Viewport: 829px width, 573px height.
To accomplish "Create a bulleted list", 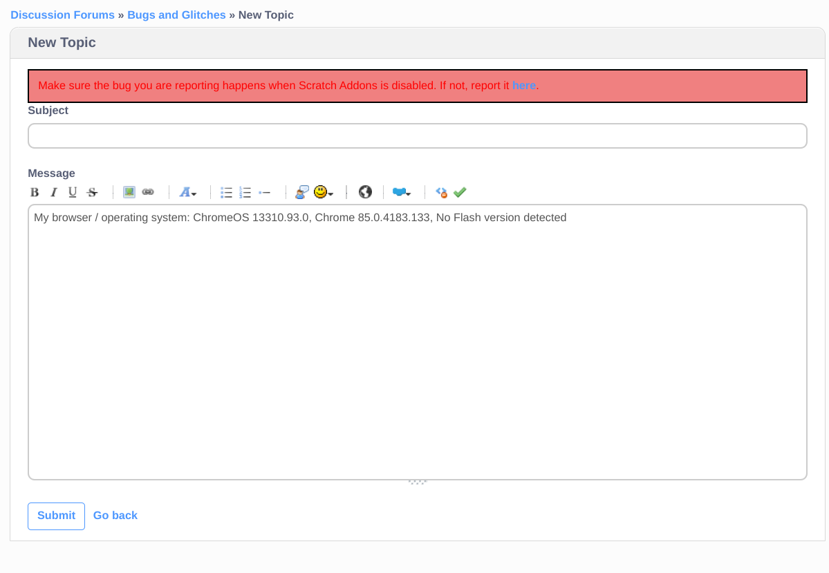I will (226, 192).
